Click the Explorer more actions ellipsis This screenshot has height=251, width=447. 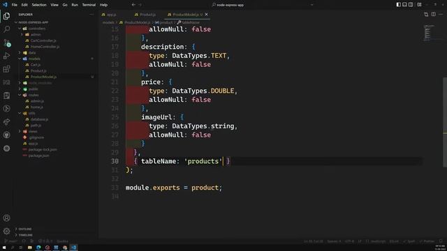(x=91, y=14)
